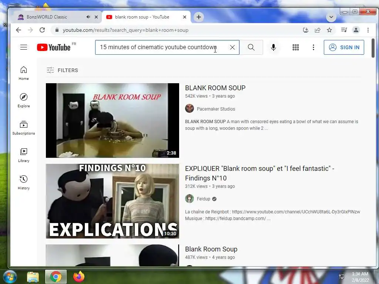The image size is (379, 284).
Task: Play the BLANK ROOM SOUP 2:38 thumbnail
Action: (113, 121)
